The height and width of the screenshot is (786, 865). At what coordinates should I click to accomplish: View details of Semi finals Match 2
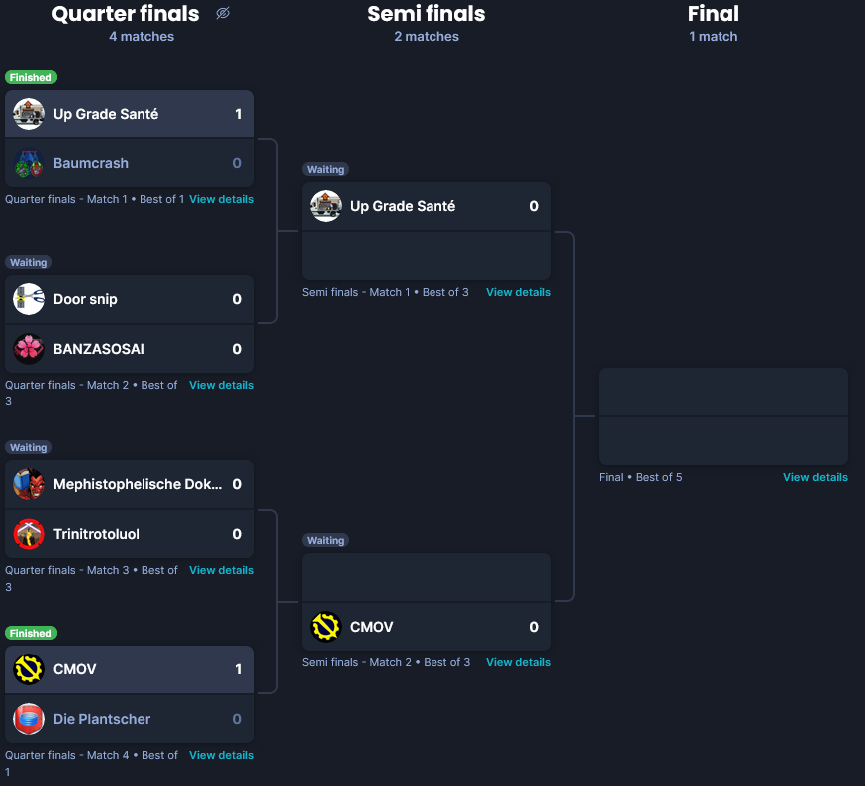[x=518, y=663]
